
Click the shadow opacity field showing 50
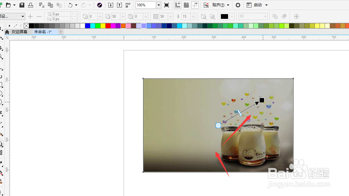click(x=163, y=16)
